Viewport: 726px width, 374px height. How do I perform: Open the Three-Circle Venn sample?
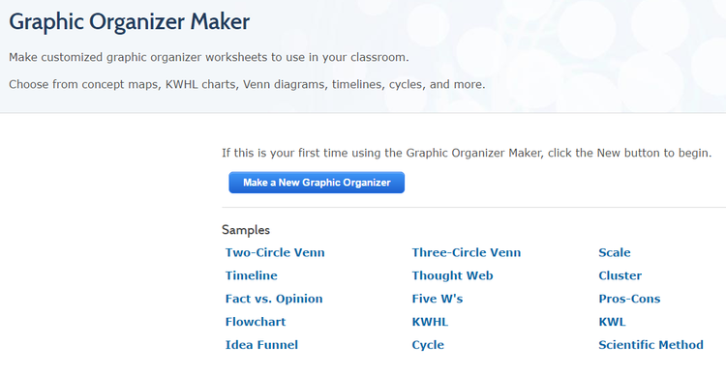pos(467,253)
